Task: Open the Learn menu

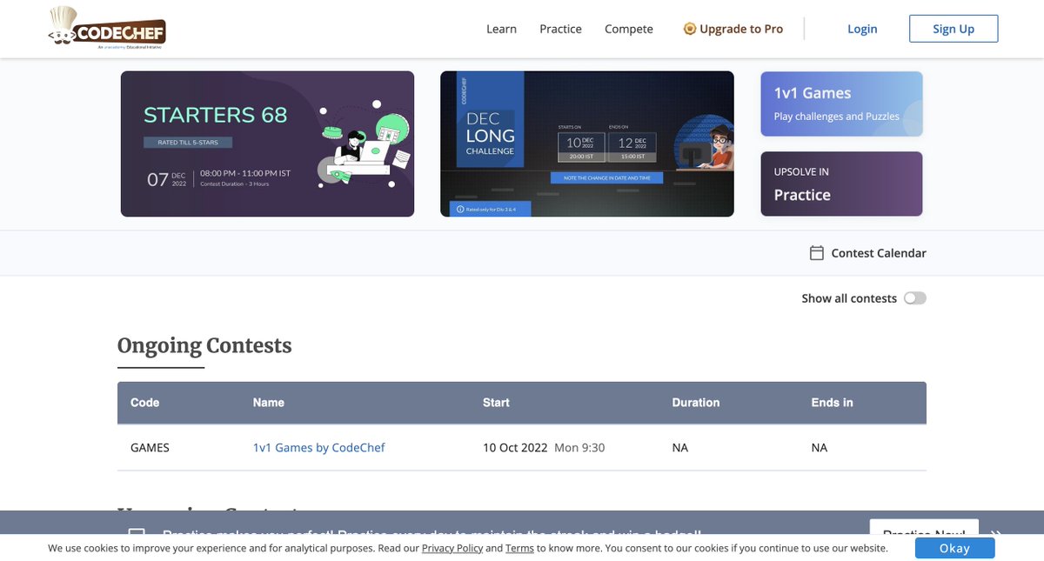Action: [501, 29]
